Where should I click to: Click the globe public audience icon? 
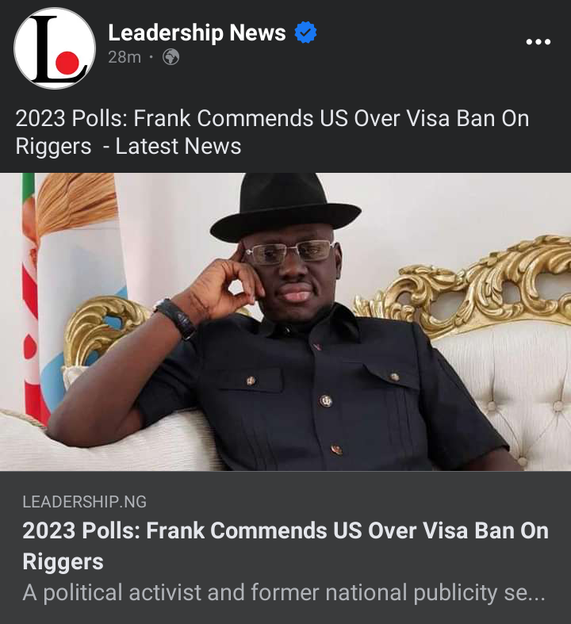point(171,57)
